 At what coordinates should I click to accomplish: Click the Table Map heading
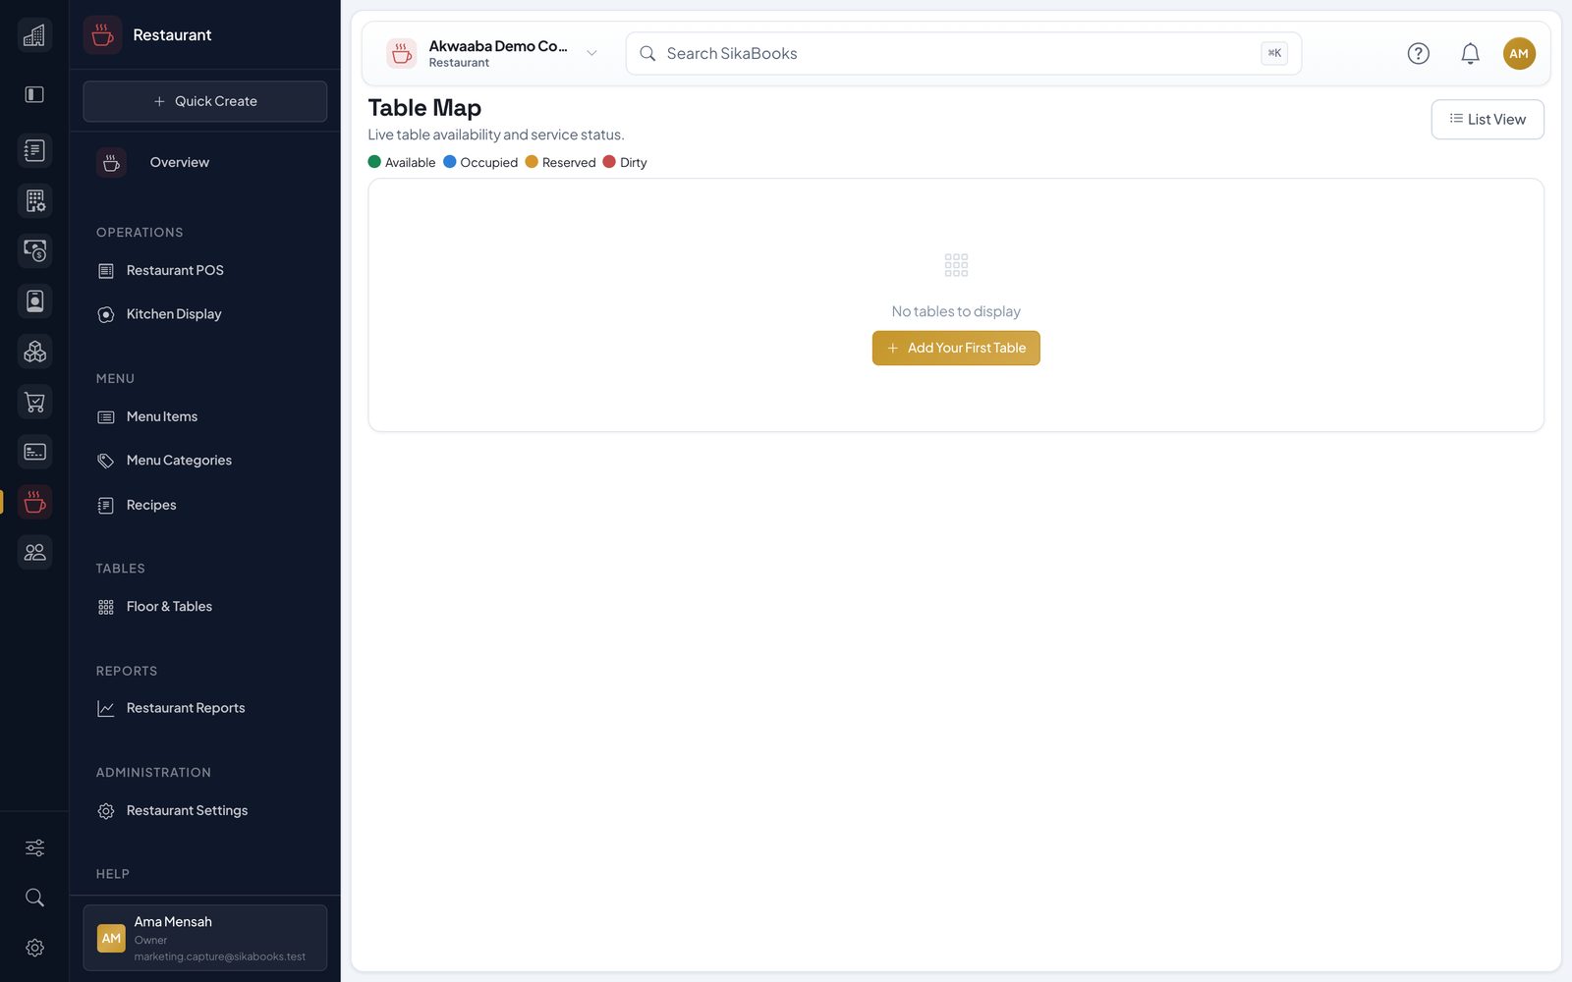click(424, 108)
